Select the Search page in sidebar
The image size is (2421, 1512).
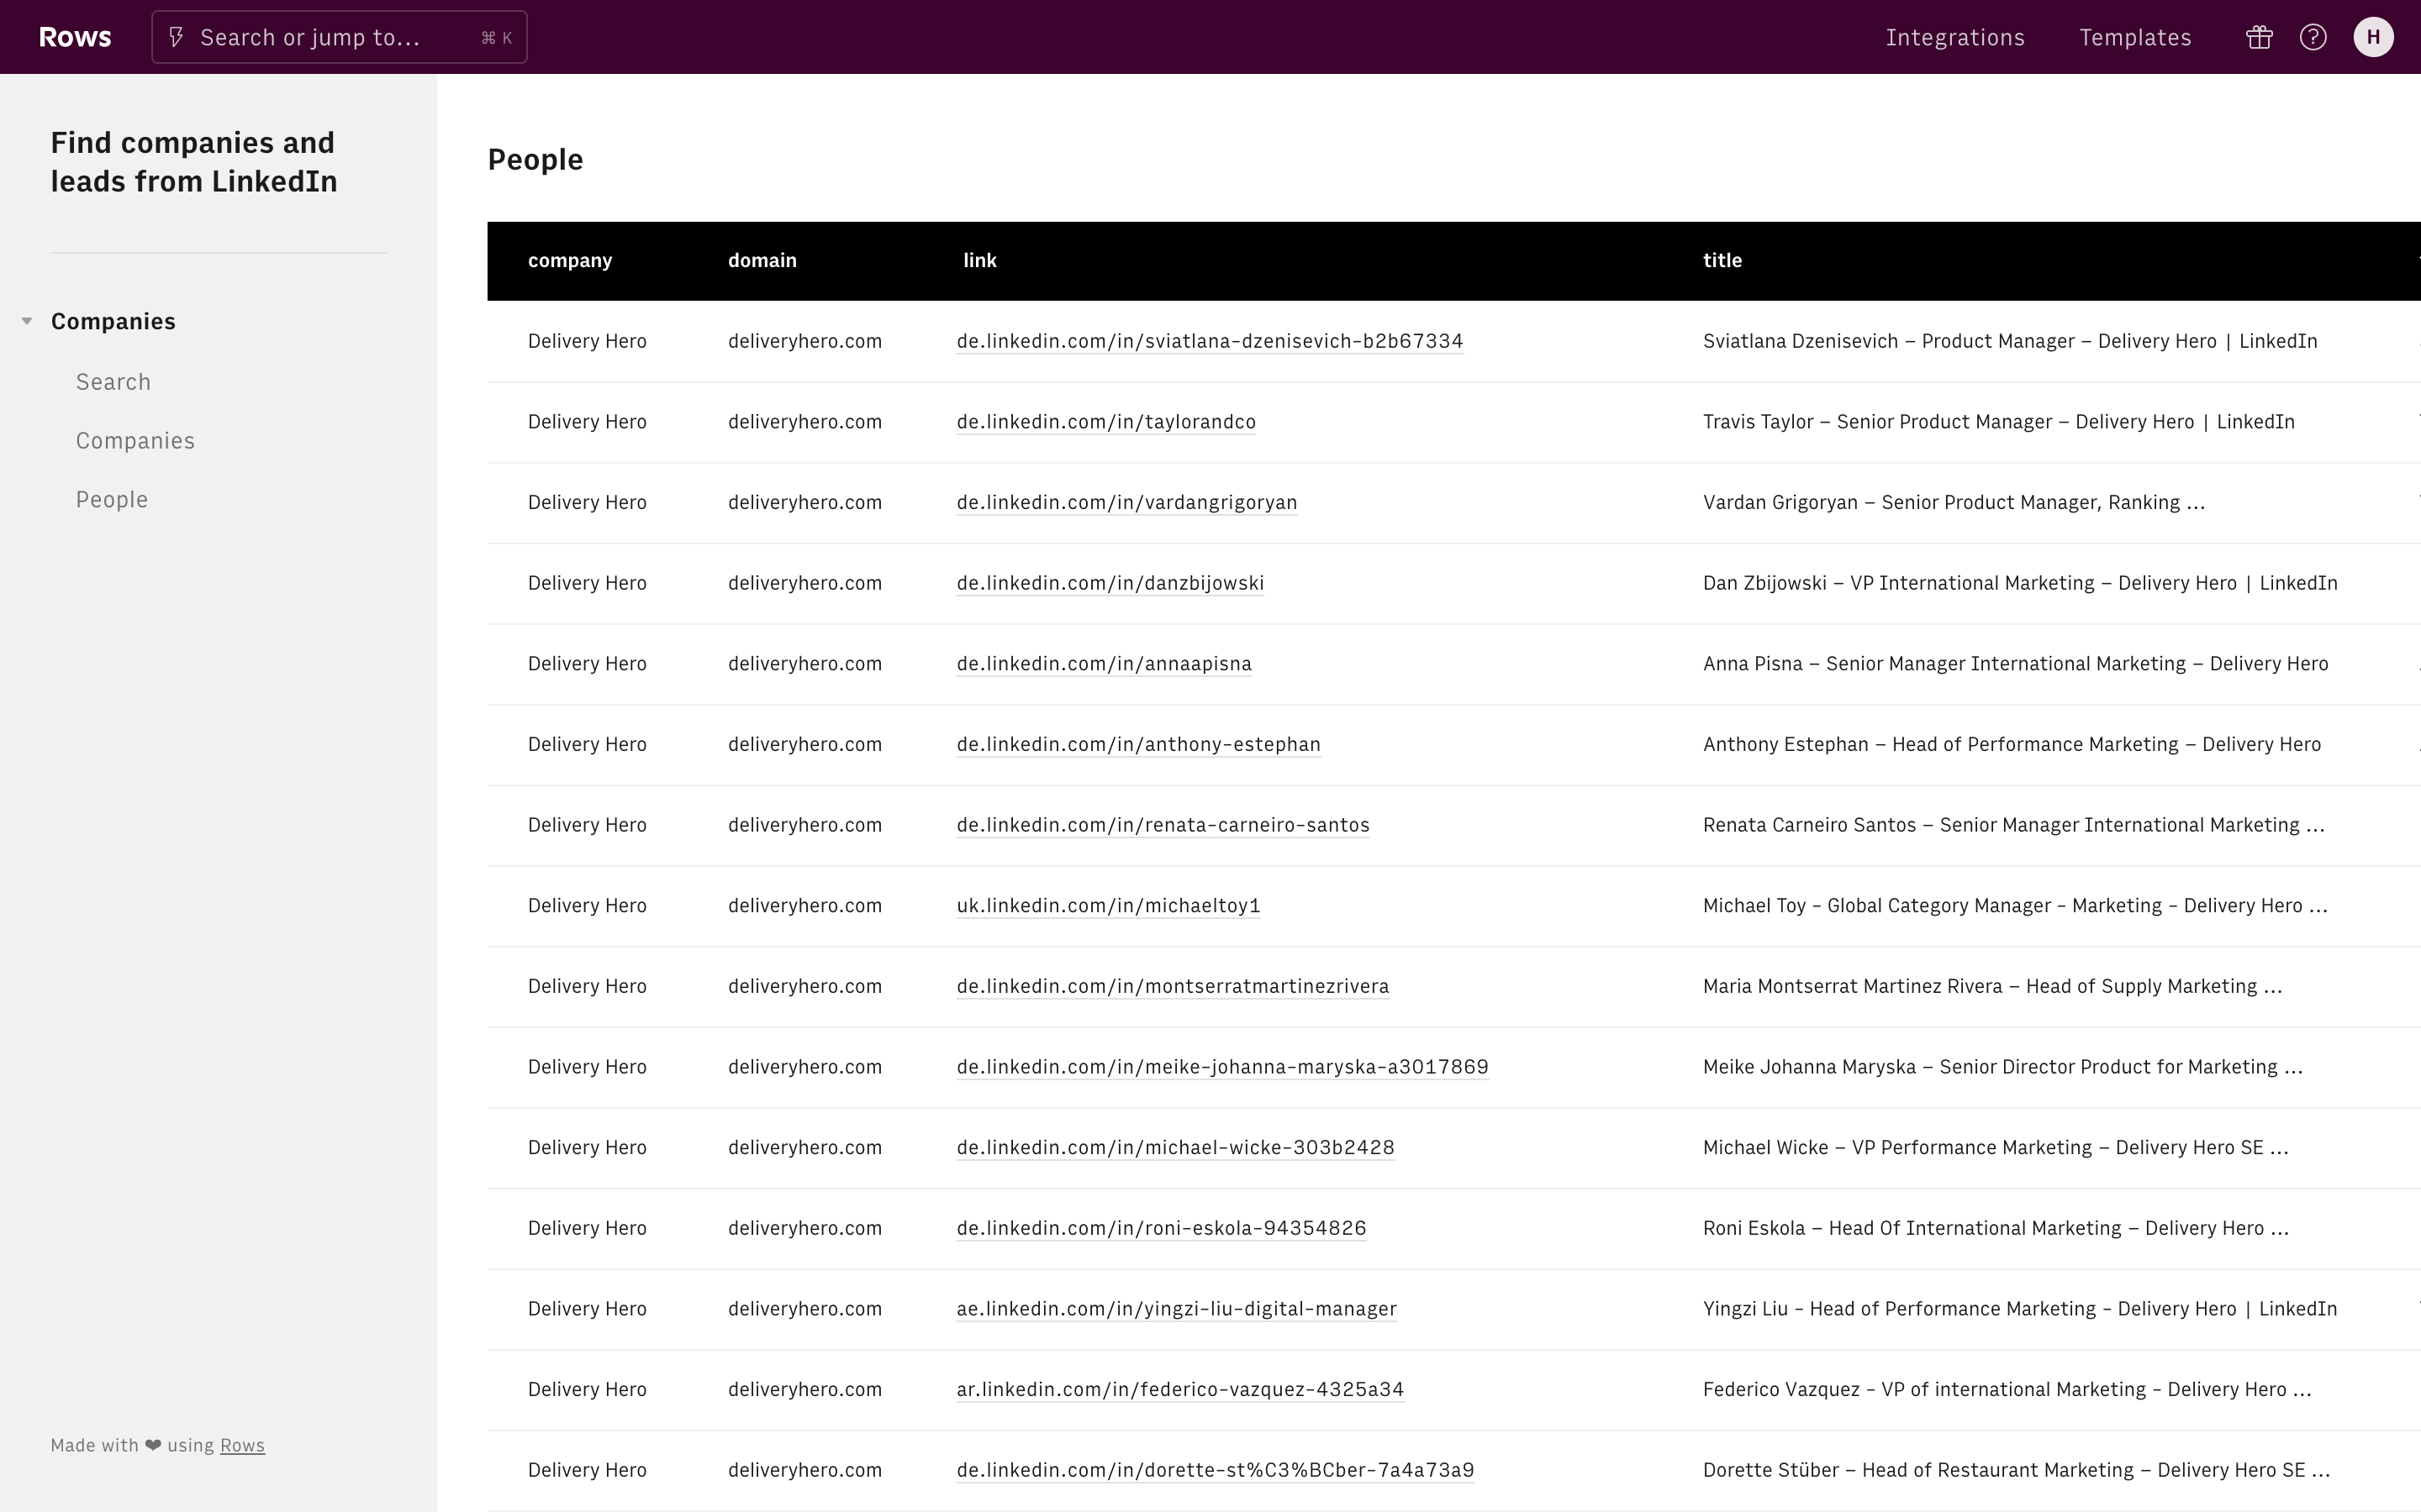click(x=113, y=382)
